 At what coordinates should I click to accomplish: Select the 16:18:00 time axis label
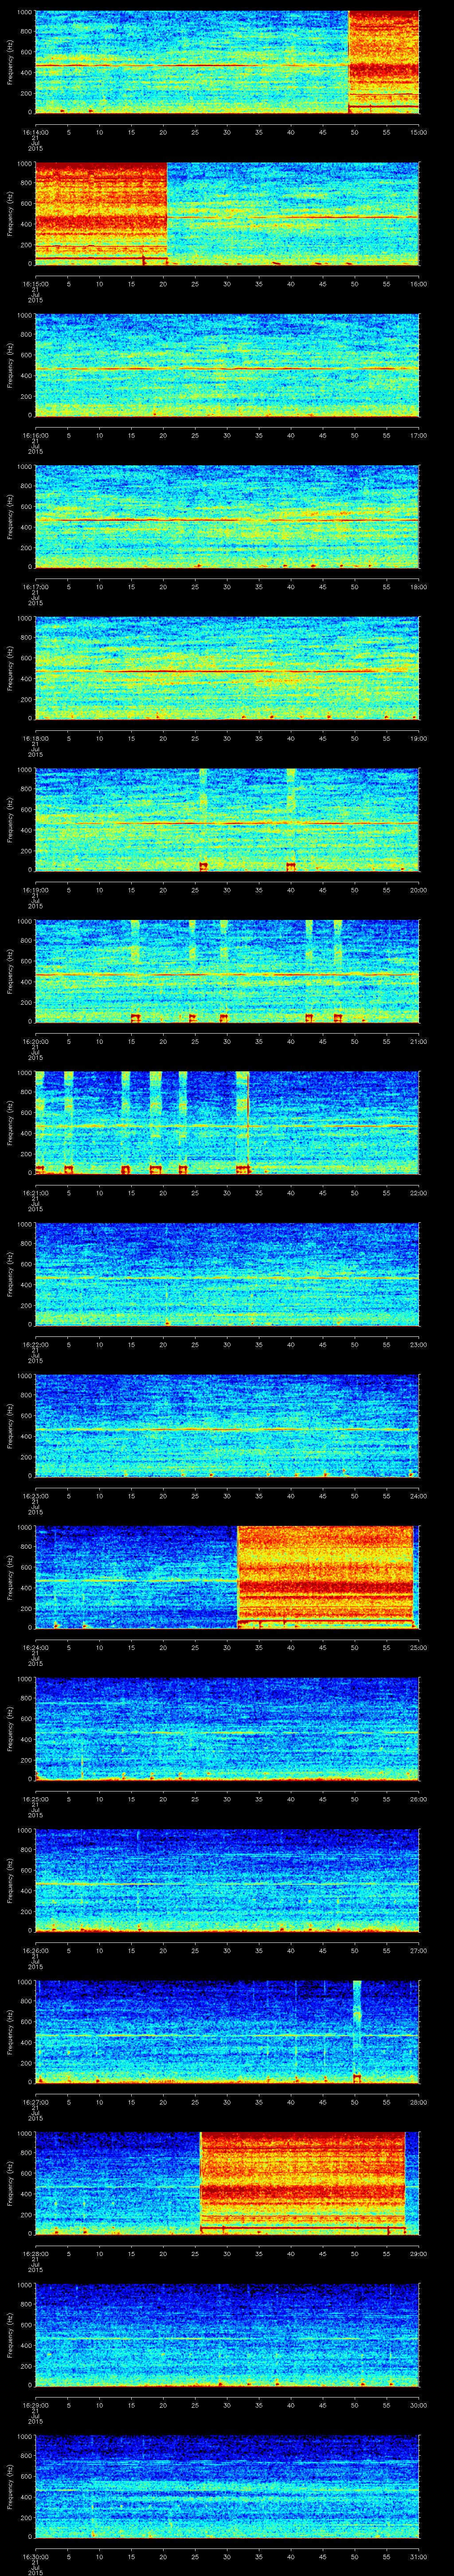[x=35, y=738]
